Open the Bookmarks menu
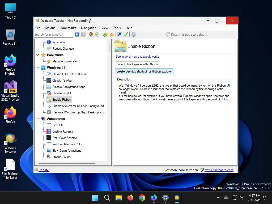This screenshot has width=272, height=204. pos(68,28)
